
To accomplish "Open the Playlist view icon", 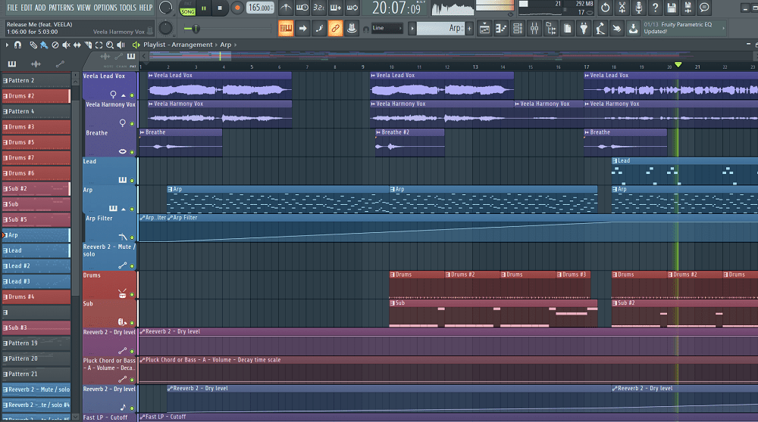I will pos(484,29).
